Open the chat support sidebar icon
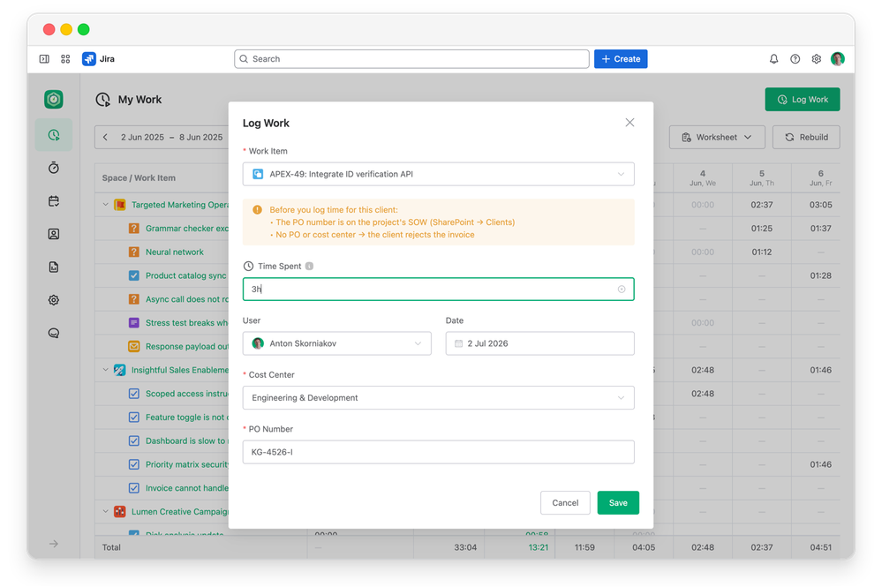The image size is (882, 587). click(54, 334)
